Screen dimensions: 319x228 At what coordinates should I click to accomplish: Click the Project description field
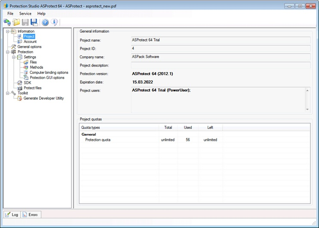pos(221,65)
